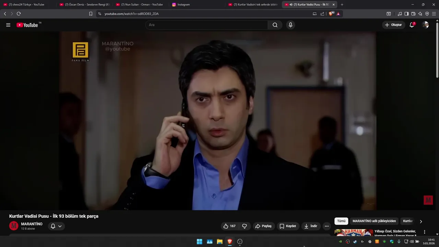Click the Brave browser taskbar icon
This screenshot has height=247, width=439.
coord(230,242)
